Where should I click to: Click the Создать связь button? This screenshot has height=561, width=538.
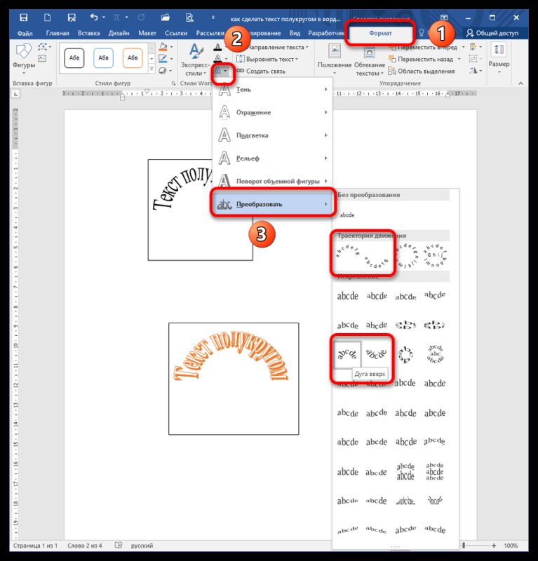[x=264, y=71]
